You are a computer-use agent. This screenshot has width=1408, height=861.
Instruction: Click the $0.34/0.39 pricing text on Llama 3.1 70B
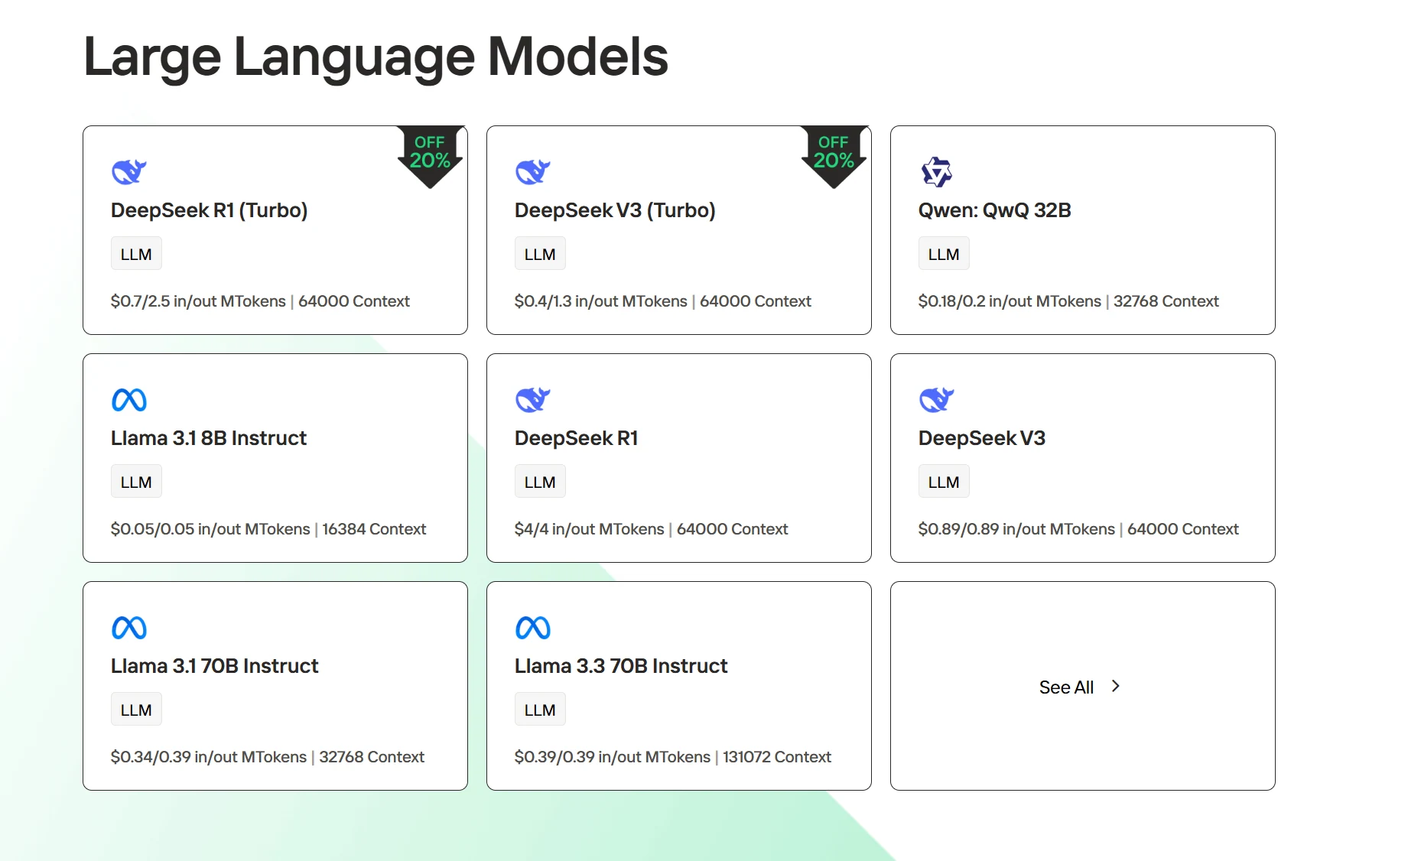[x=209, y=757]
